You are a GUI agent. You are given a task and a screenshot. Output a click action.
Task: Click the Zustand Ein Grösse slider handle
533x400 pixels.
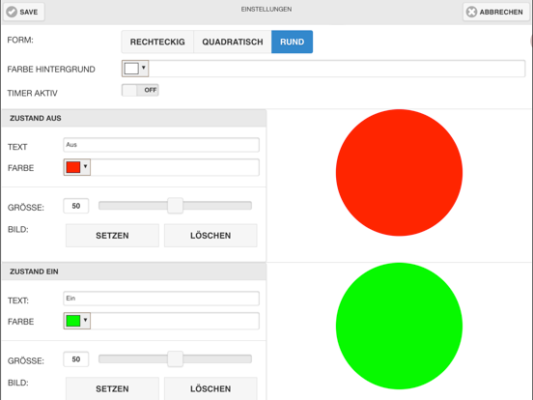[175, 359]
